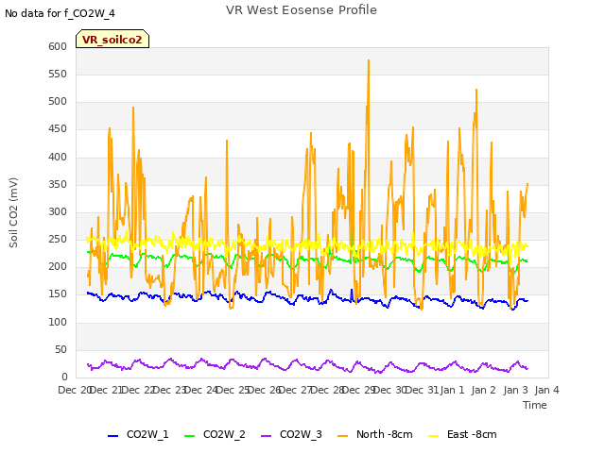Image resolution: width=605 pixels, height=453 pixels.
Task: Click the blue CO2W_1 legend swatch
Action: click(x=112, y=436)
